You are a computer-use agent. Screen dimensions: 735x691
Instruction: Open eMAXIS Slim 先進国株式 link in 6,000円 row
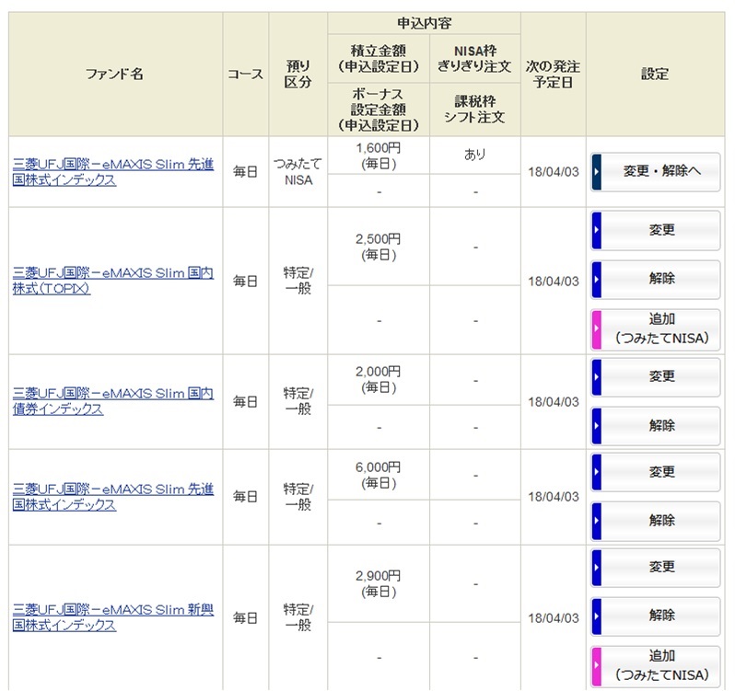pos(113,497)
